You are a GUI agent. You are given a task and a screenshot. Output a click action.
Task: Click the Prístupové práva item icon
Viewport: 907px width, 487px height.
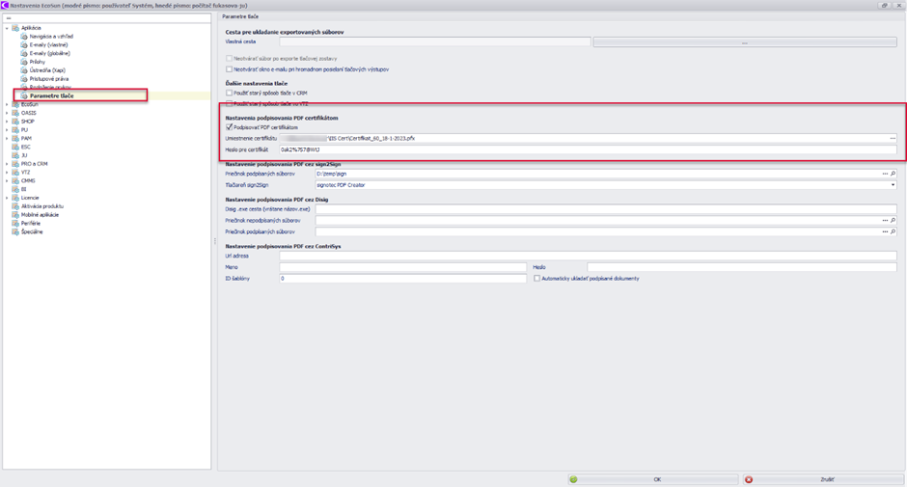(x=24, y=79)
